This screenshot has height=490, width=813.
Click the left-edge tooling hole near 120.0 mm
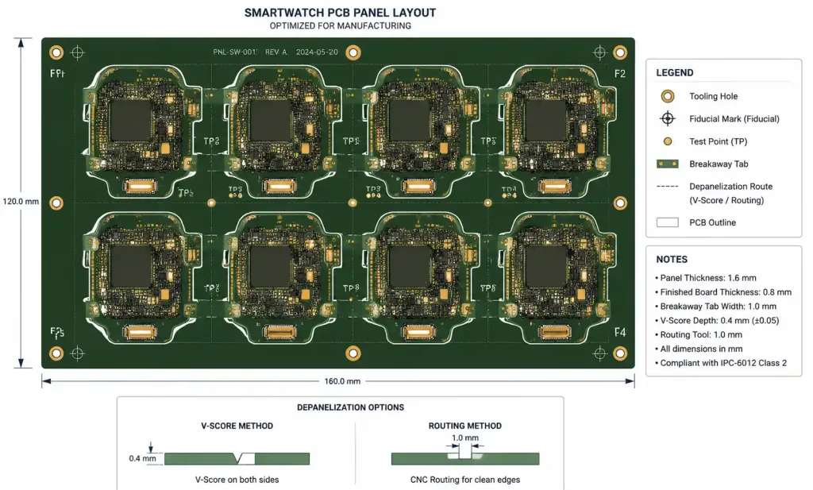pos(56,203)
